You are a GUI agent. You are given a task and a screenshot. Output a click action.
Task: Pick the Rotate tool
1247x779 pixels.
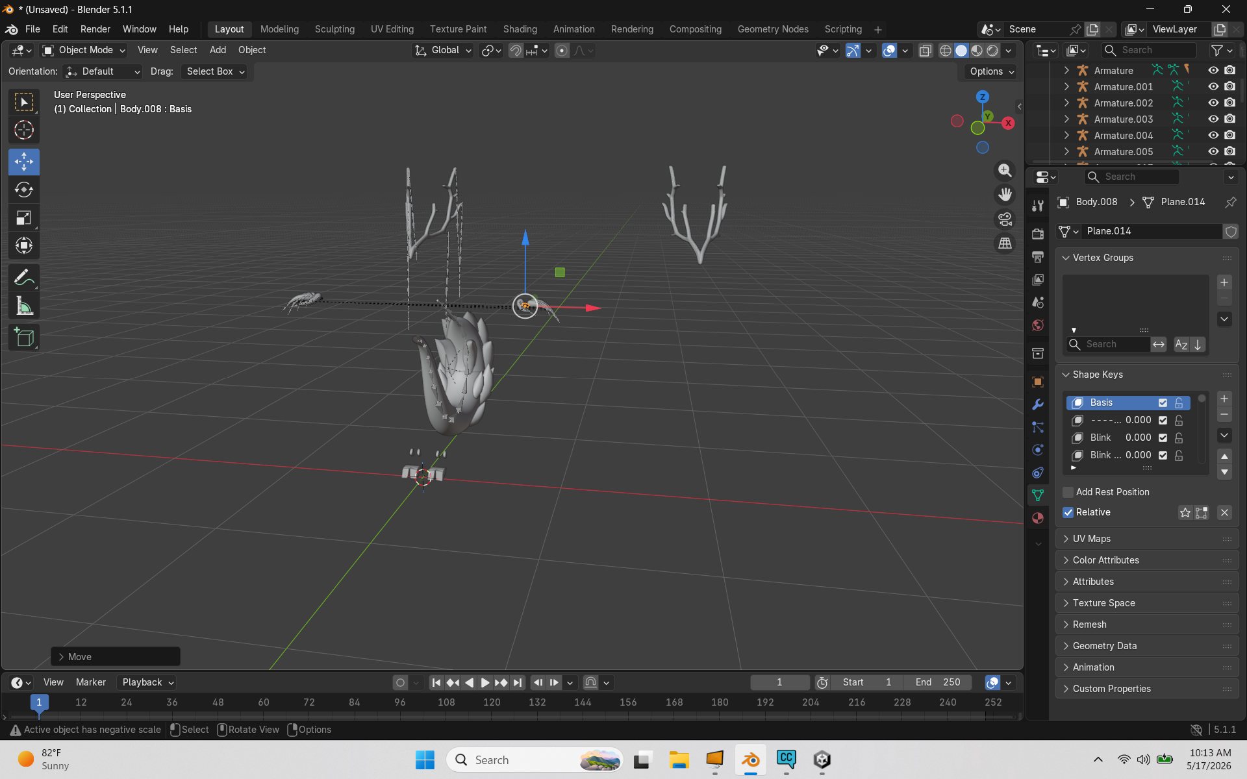click(x=24, y=190)
